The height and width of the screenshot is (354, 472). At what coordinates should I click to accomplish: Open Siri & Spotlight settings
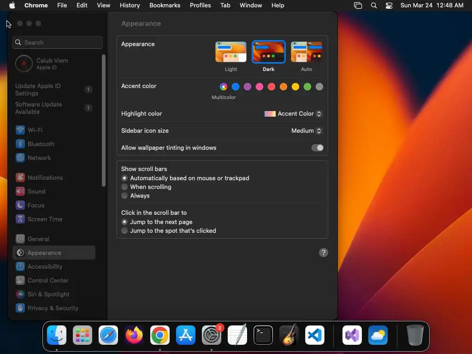click(54, 295)
